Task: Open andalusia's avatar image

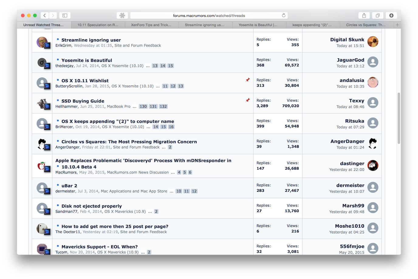Action: click(373, 82)
